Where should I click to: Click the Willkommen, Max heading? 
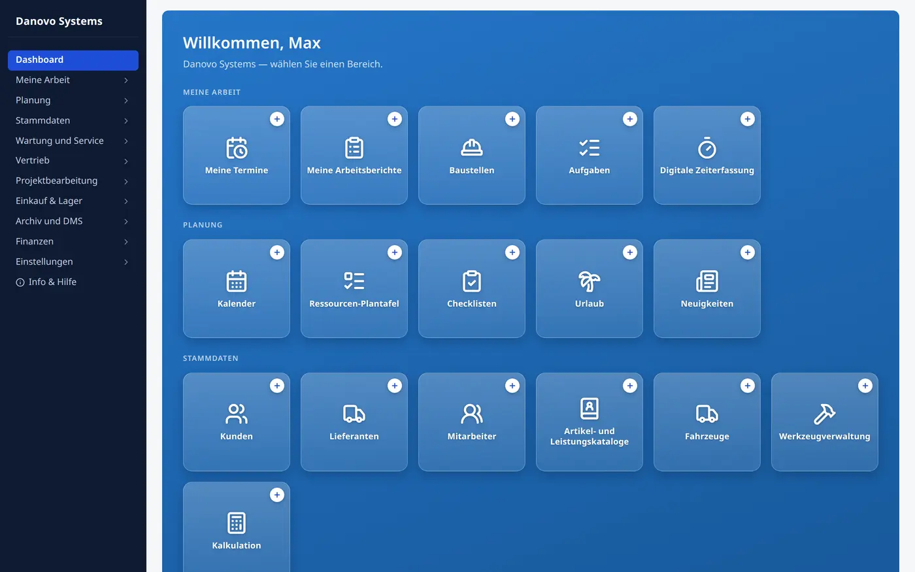252,43
